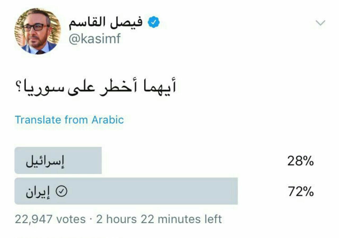Open the tweet options chevron menu

click(x=320, y=23)
